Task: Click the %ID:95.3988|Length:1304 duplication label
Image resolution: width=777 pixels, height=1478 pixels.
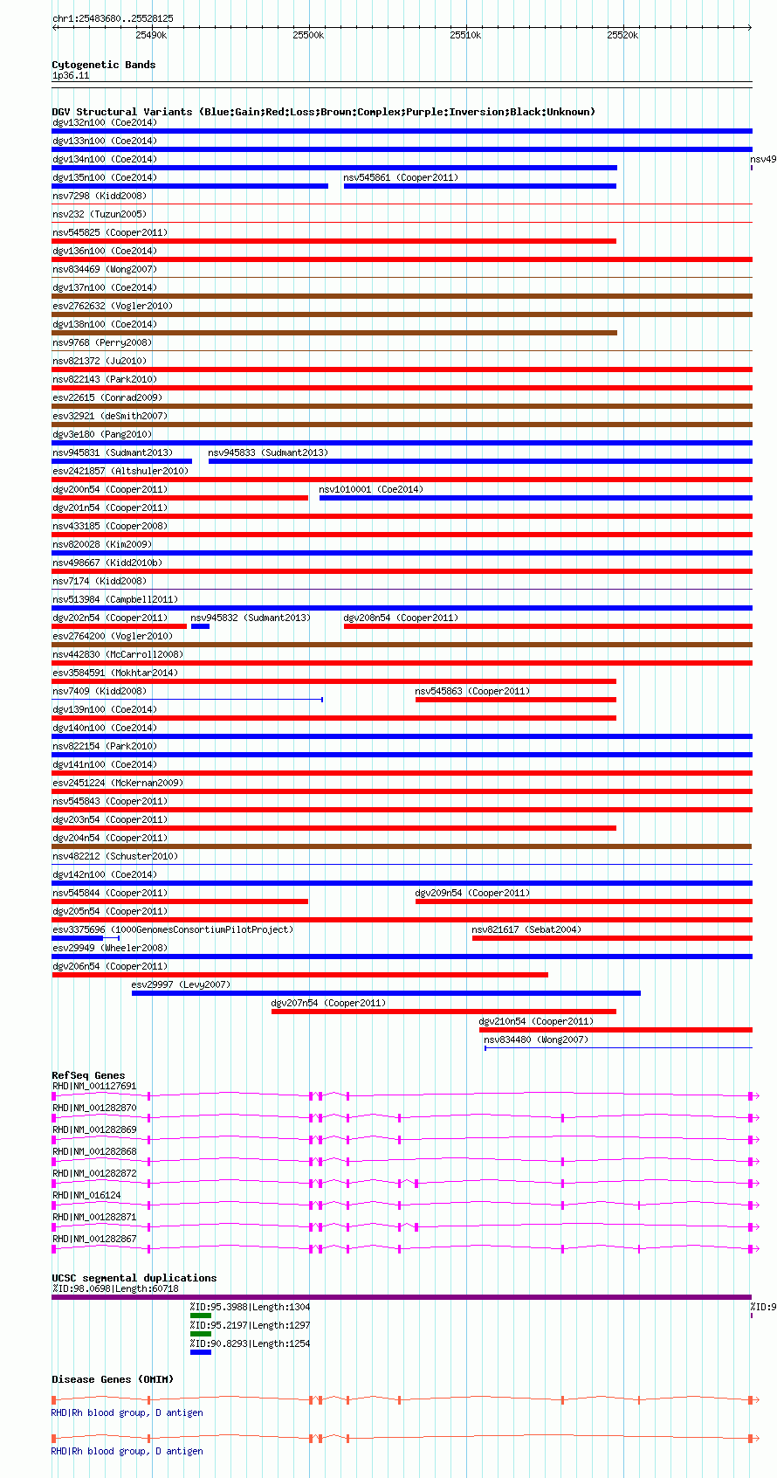Action: (251, 1307)
